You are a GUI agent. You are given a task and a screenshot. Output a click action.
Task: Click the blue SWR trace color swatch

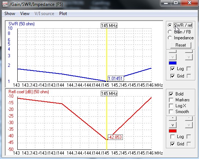pos(173,63)
